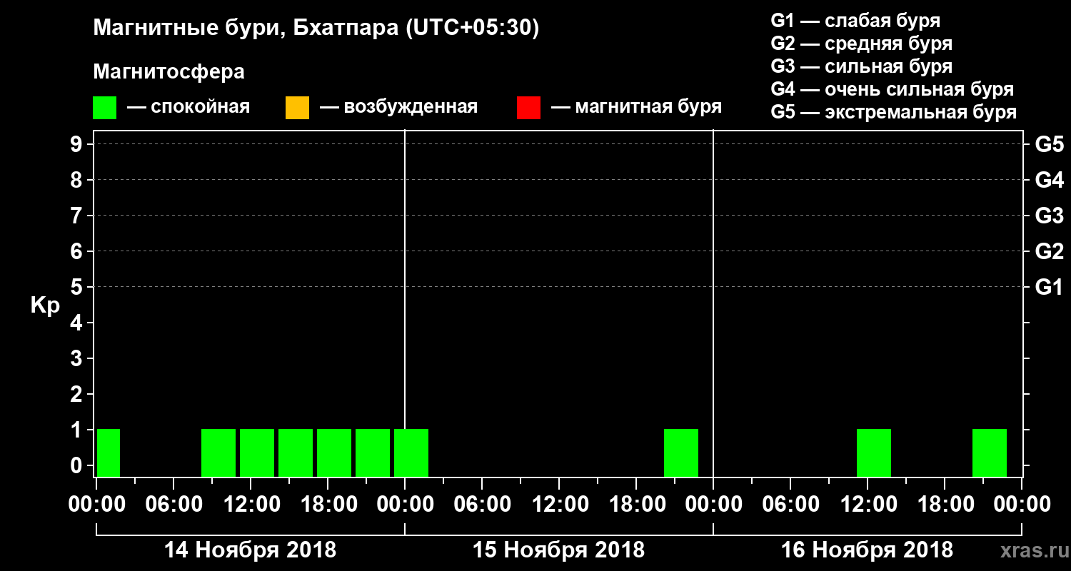Click legend label '— спокойная'

[188, 107]
